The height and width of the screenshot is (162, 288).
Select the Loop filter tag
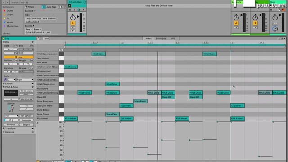28,18
